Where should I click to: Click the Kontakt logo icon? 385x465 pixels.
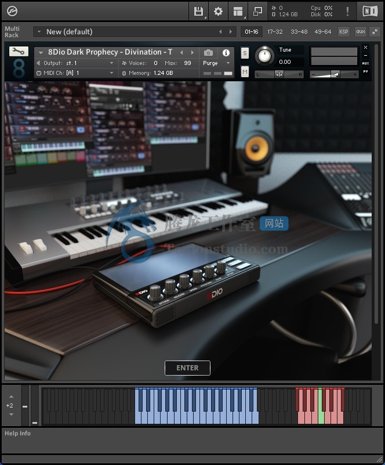(x=12, y=11)
